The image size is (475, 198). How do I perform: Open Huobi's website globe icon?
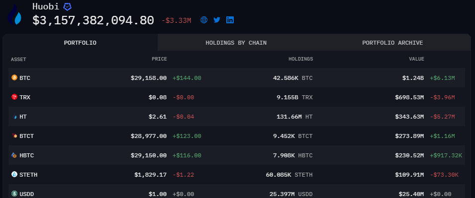point(204,20)
